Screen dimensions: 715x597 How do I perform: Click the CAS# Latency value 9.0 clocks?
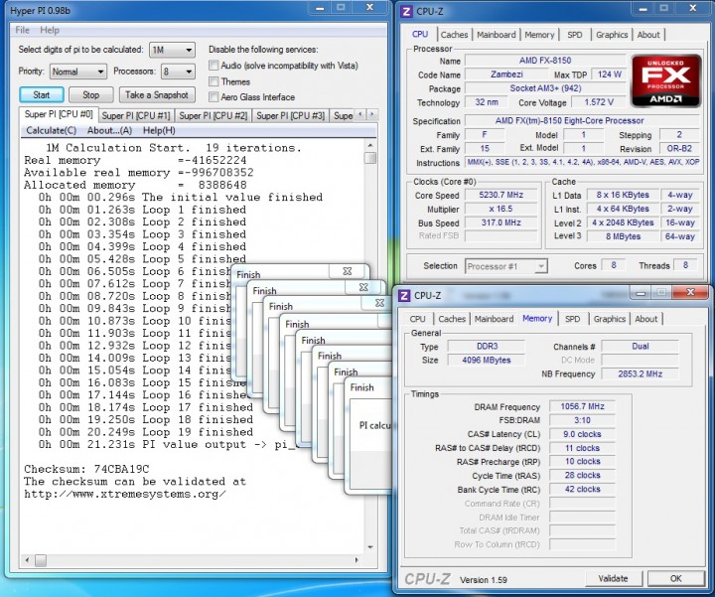(582, 434)
